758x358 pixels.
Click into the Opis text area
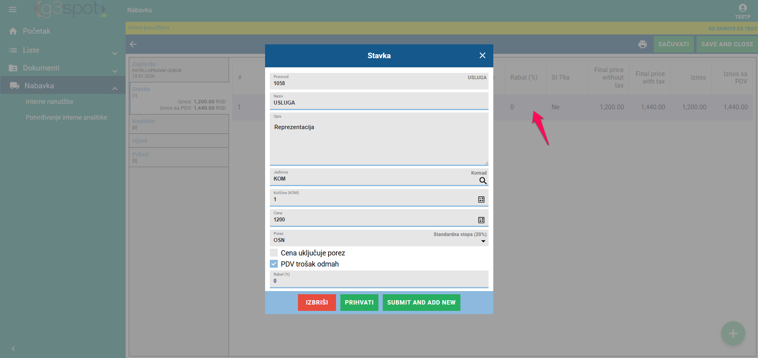point(378,143)
